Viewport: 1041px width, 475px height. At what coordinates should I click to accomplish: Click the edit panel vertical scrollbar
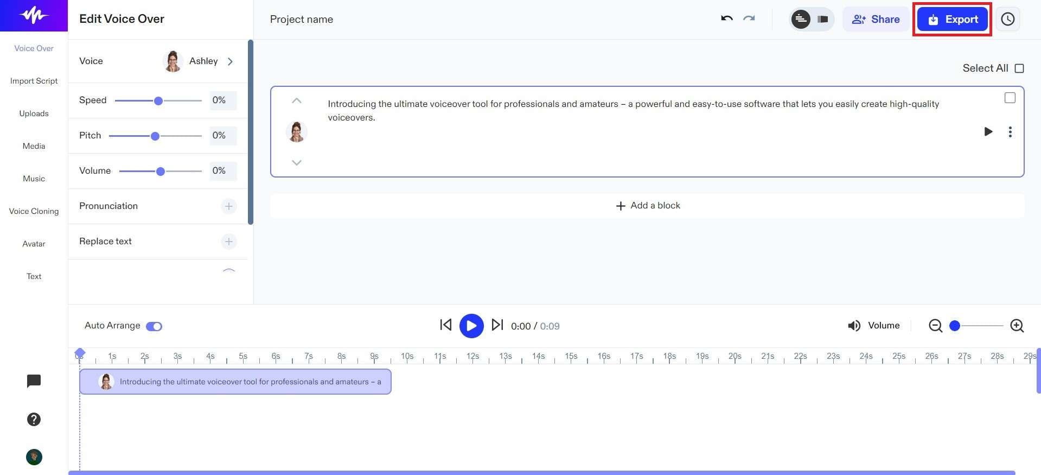tap(251, 132)
